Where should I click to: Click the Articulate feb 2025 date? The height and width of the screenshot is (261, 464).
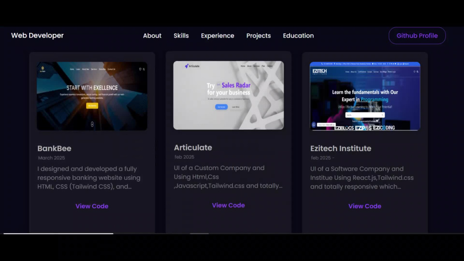(184, 157)
